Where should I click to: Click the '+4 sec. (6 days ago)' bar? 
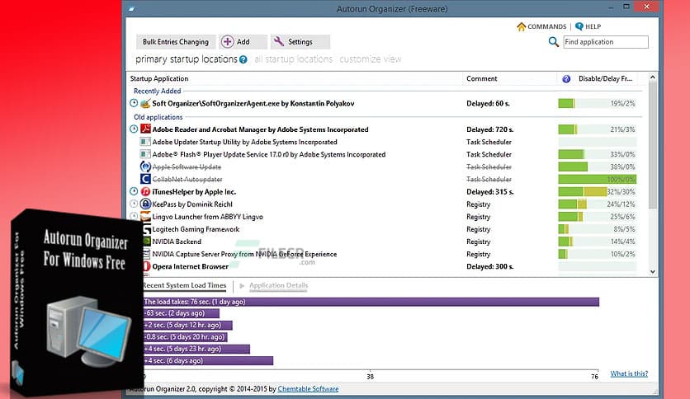(x=208, y=361)
